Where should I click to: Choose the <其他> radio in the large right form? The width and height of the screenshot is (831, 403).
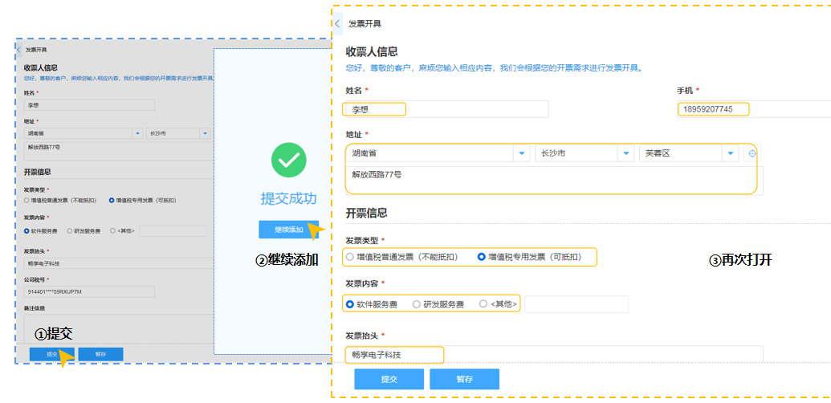click(x=483, y=304)
